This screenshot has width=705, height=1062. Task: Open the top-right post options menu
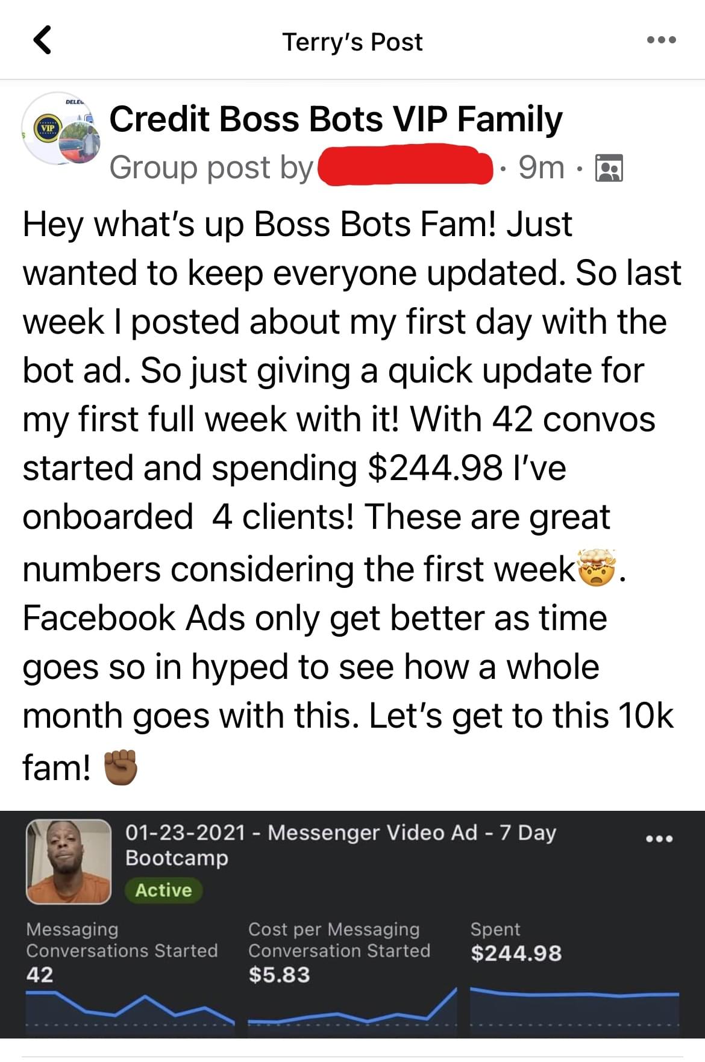[661, 40]
